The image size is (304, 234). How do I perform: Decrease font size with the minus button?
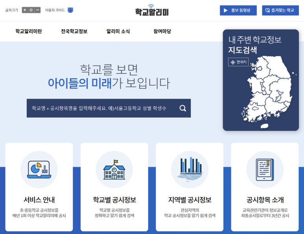coord(37,10)
